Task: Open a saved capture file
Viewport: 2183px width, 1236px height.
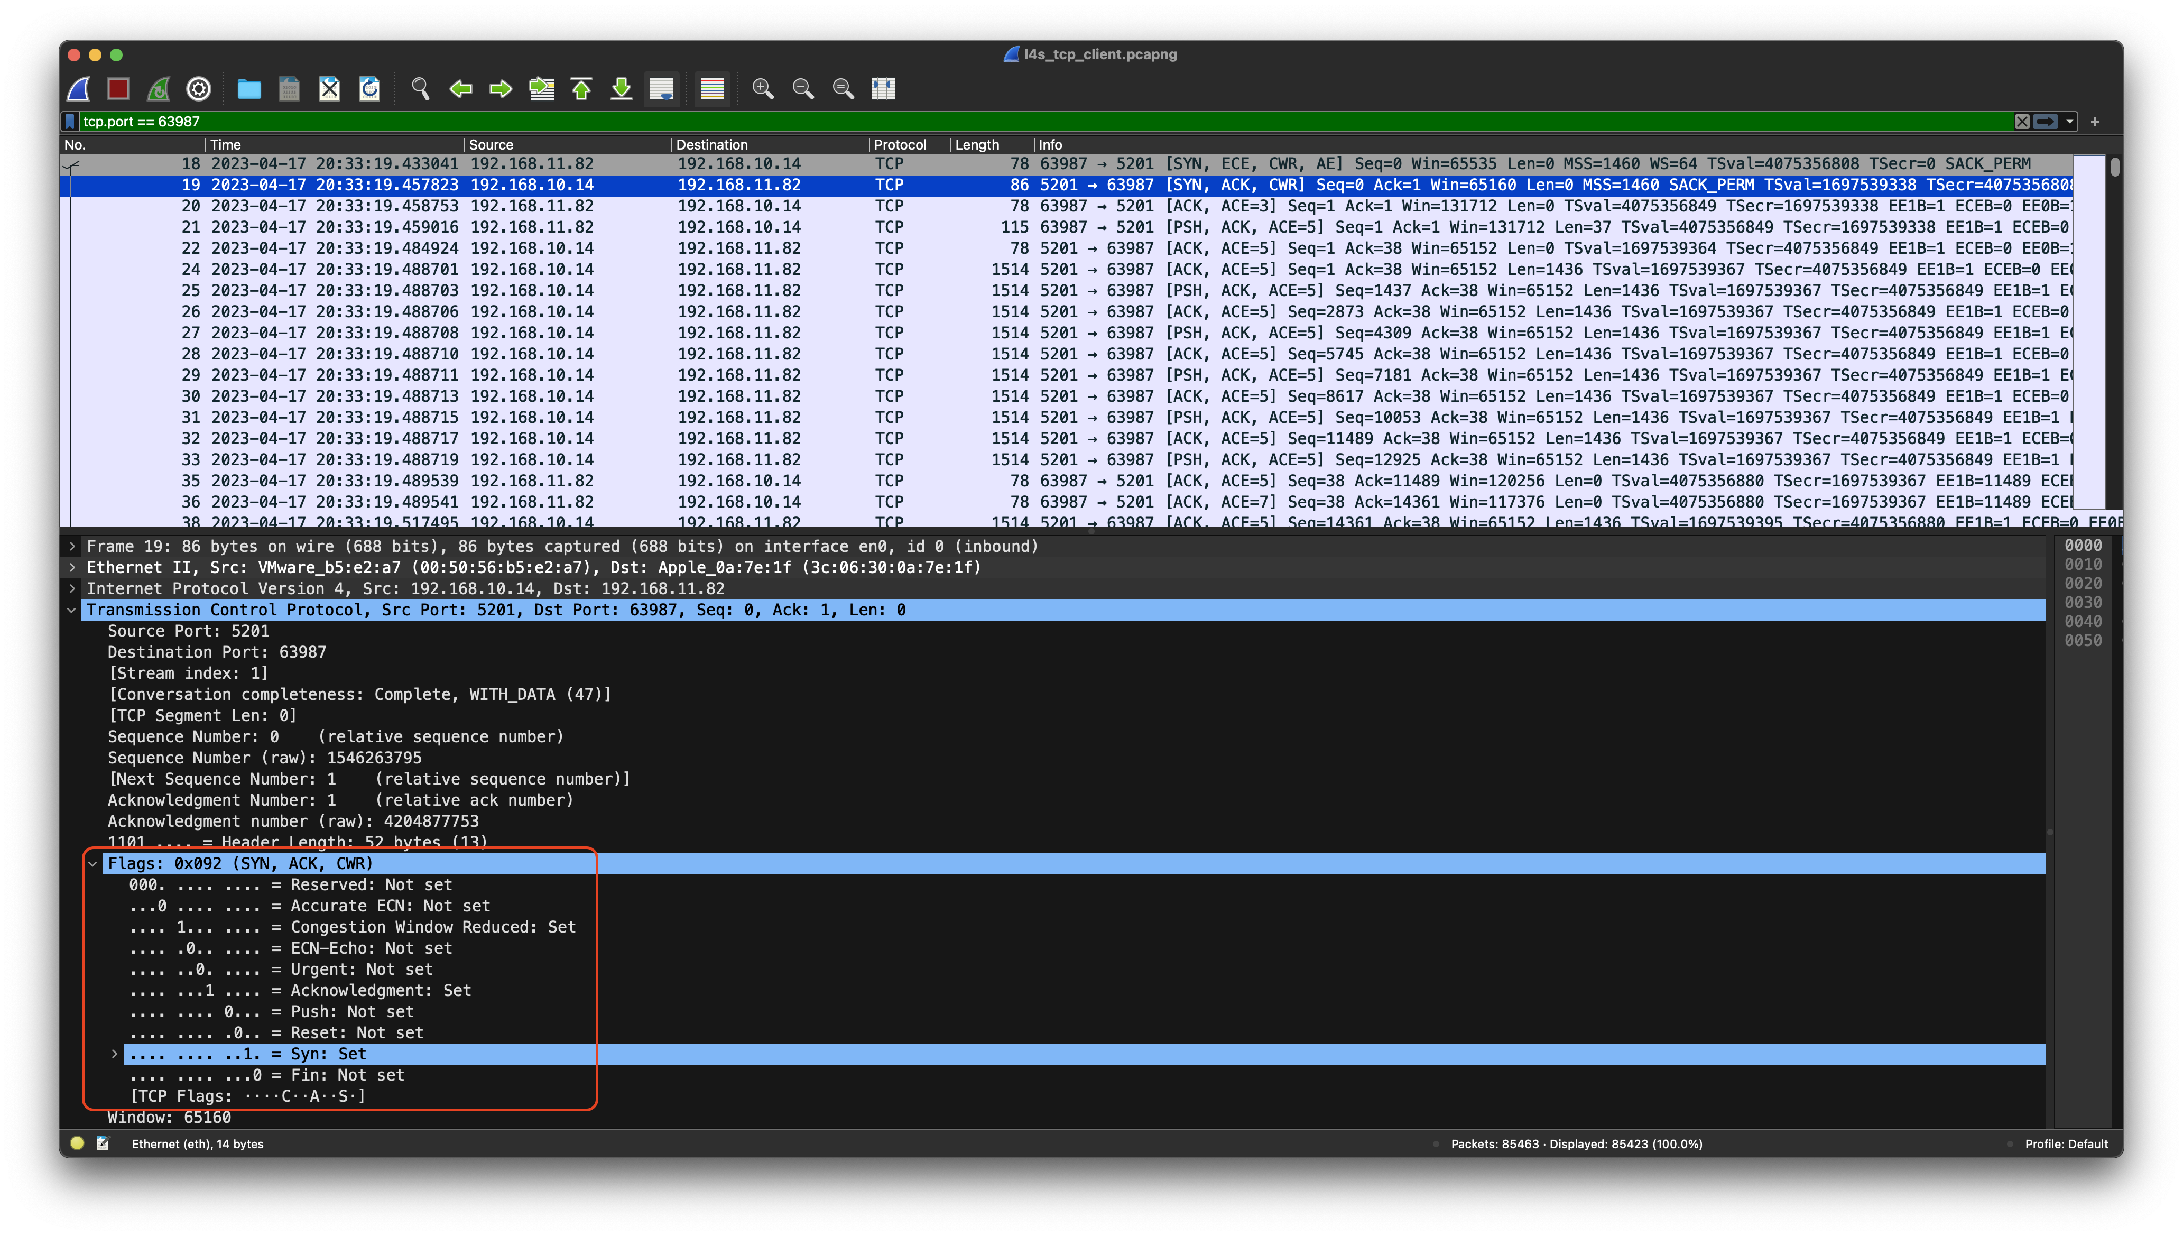Action: click(x=248, y=88)
